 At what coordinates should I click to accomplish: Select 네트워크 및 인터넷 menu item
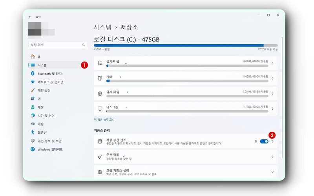tap(58, 82)
